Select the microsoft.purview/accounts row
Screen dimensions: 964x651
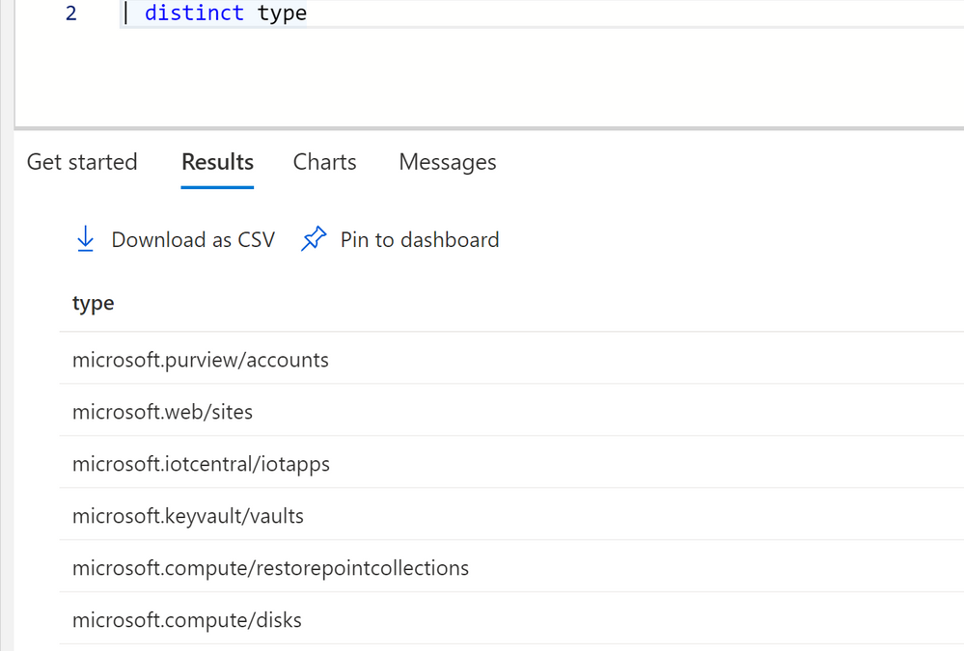tap(511, 359)
